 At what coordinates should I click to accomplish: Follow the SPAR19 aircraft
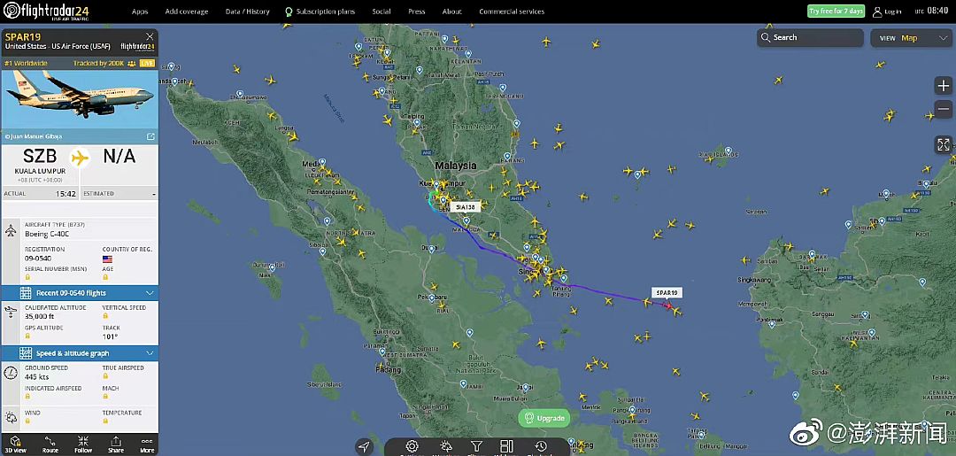point(83,444)
